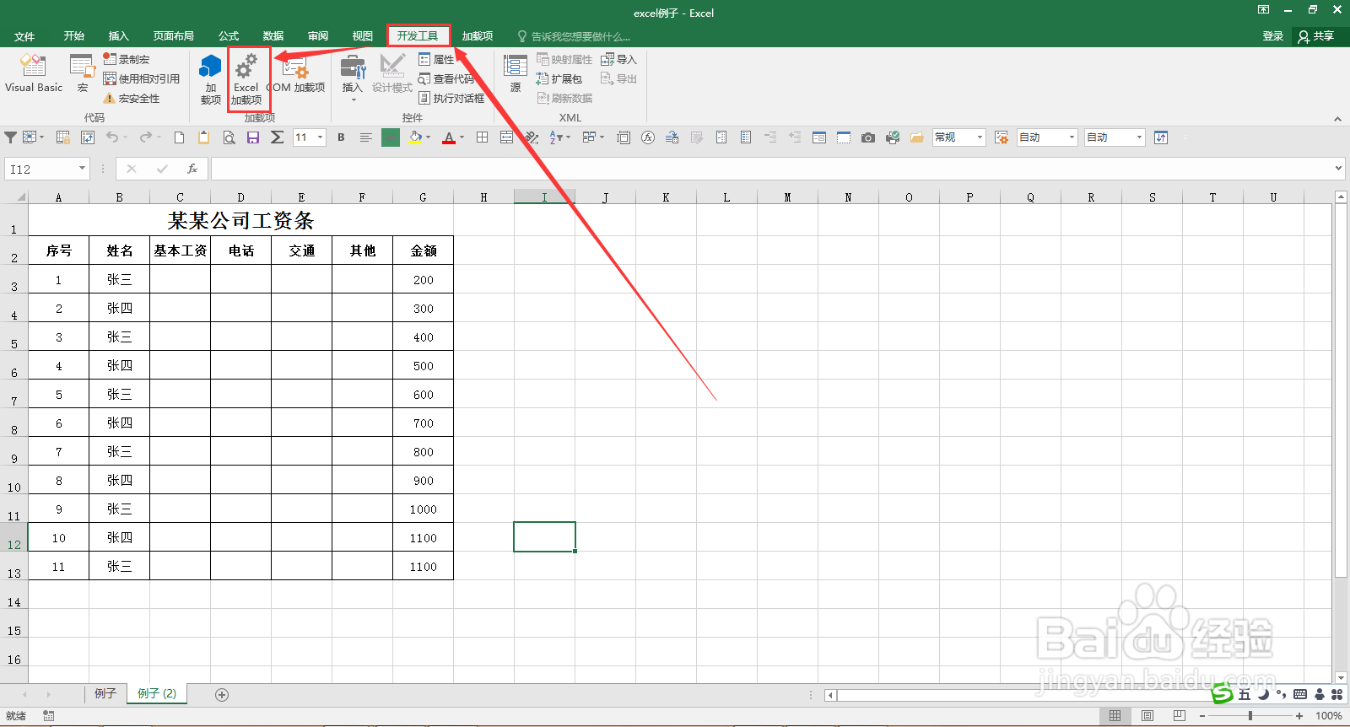This screenshot has width=1350, height=727.
Task: Open the Visual Basic editor
Action: pos(34,73)
